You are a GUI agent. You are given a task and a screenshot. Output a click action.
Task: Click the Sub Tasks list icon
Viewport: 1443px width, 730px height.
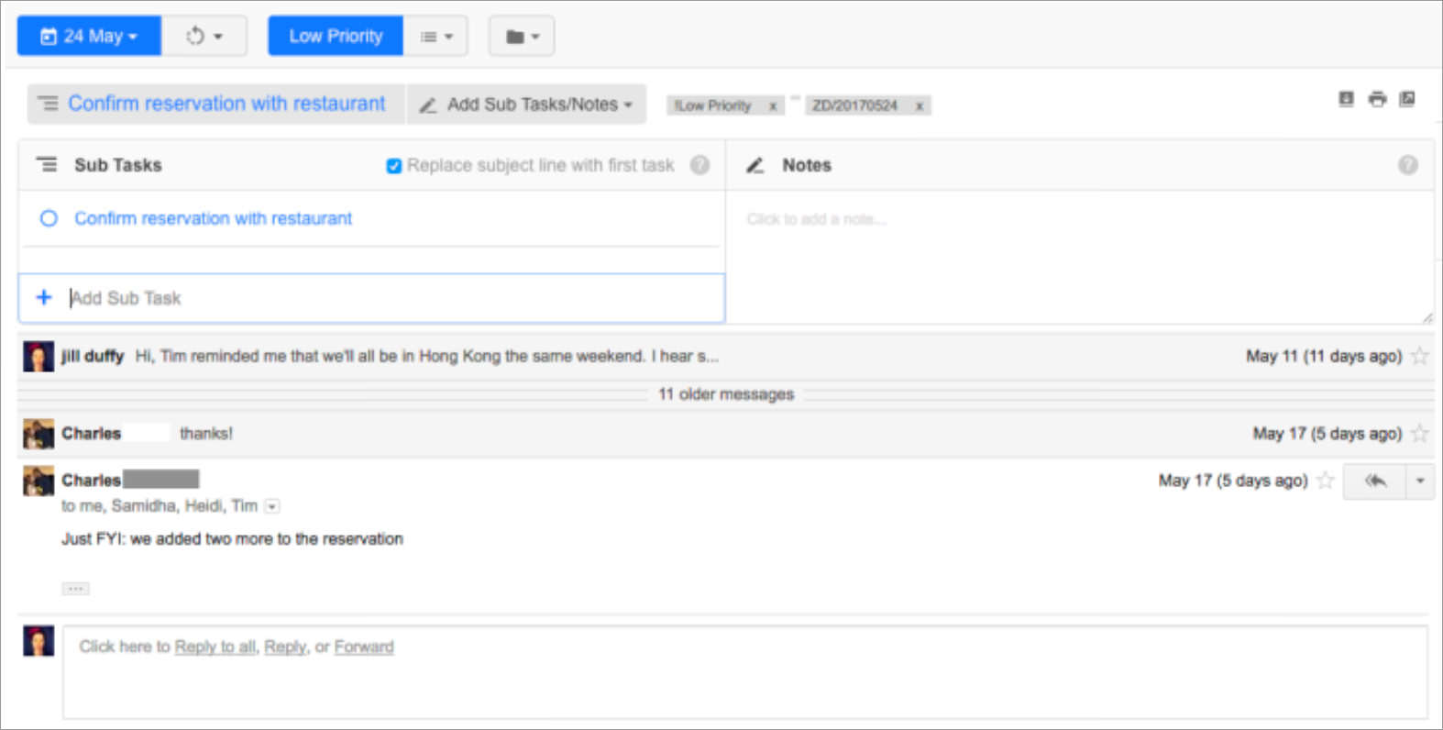(x=47, y=165)
